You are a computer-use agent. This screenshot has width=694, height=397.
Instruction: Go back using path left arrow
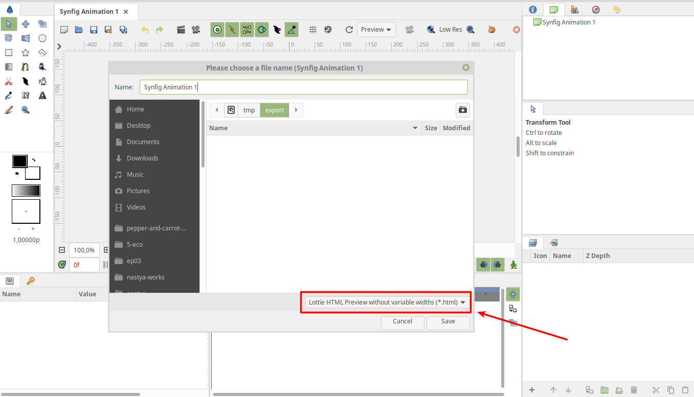217,110
